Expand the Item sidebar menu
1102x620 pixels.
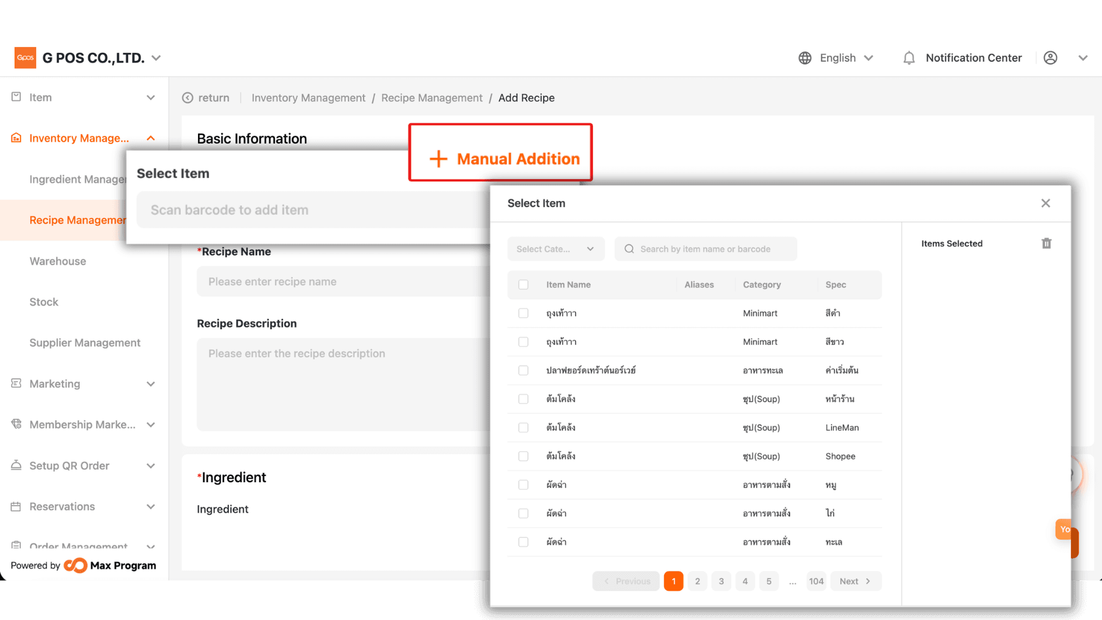tap(151, 98)
